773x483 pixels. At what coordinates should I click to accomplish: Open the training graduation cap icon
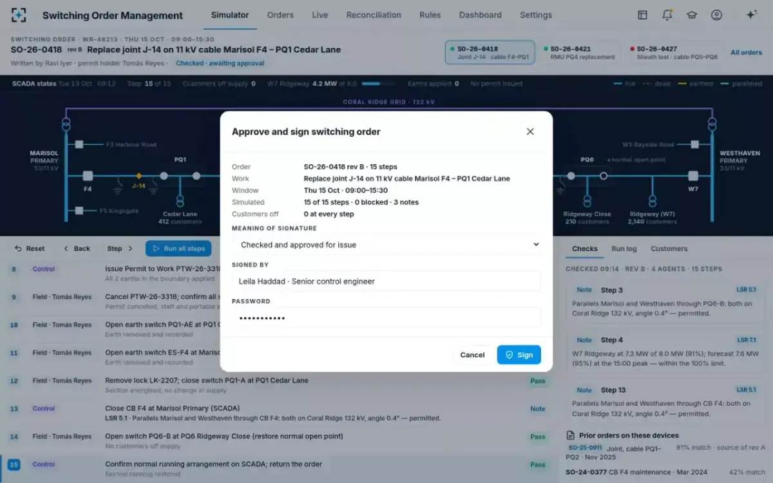point(692,15)
